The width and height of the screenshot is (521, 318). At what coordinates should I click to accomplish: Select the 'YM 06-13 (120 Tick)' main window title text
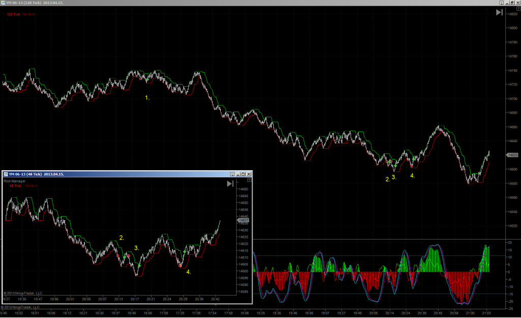35,3
